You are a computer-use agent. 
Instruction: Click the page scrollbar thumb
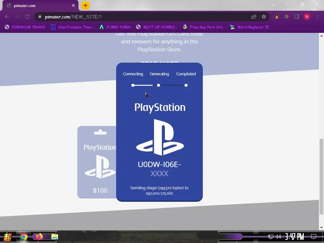321,177
